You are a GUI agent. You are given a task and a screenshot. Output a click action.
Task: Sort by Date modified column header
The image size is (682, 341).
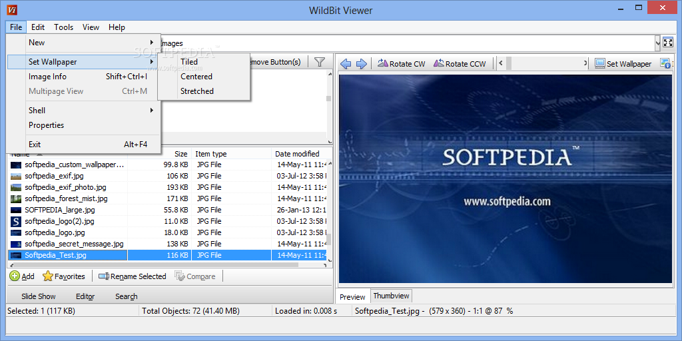tap(299, 154)
